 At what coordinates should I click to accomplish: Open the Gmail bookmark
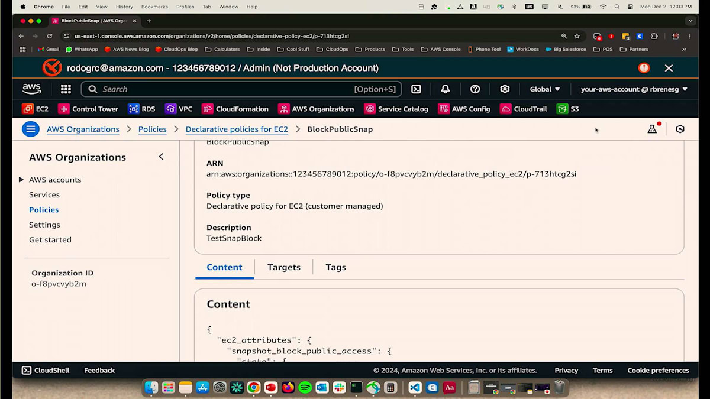pos(48,50)
